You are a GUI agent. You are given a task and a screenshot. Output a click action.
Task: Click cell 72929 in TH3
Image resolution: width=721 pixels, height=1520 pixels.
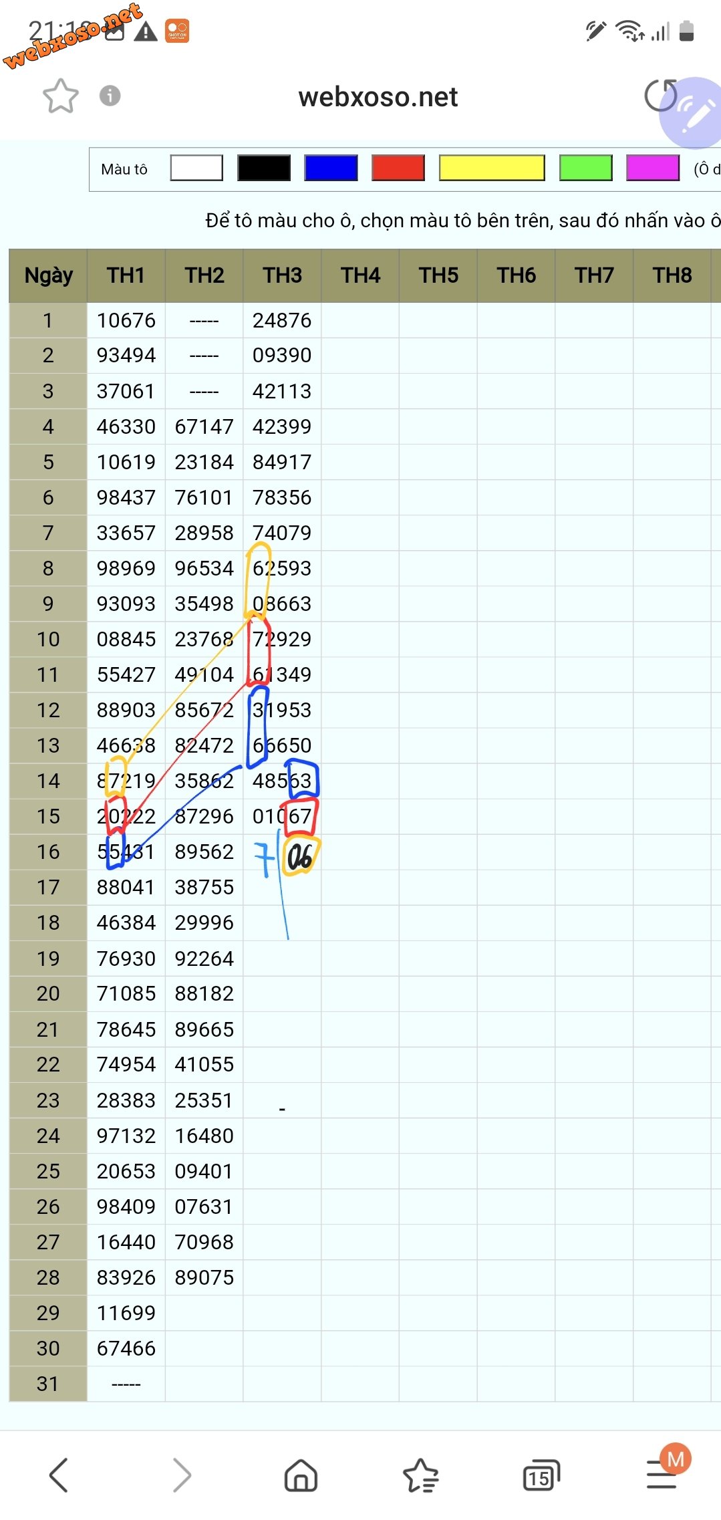pos(282,639)
